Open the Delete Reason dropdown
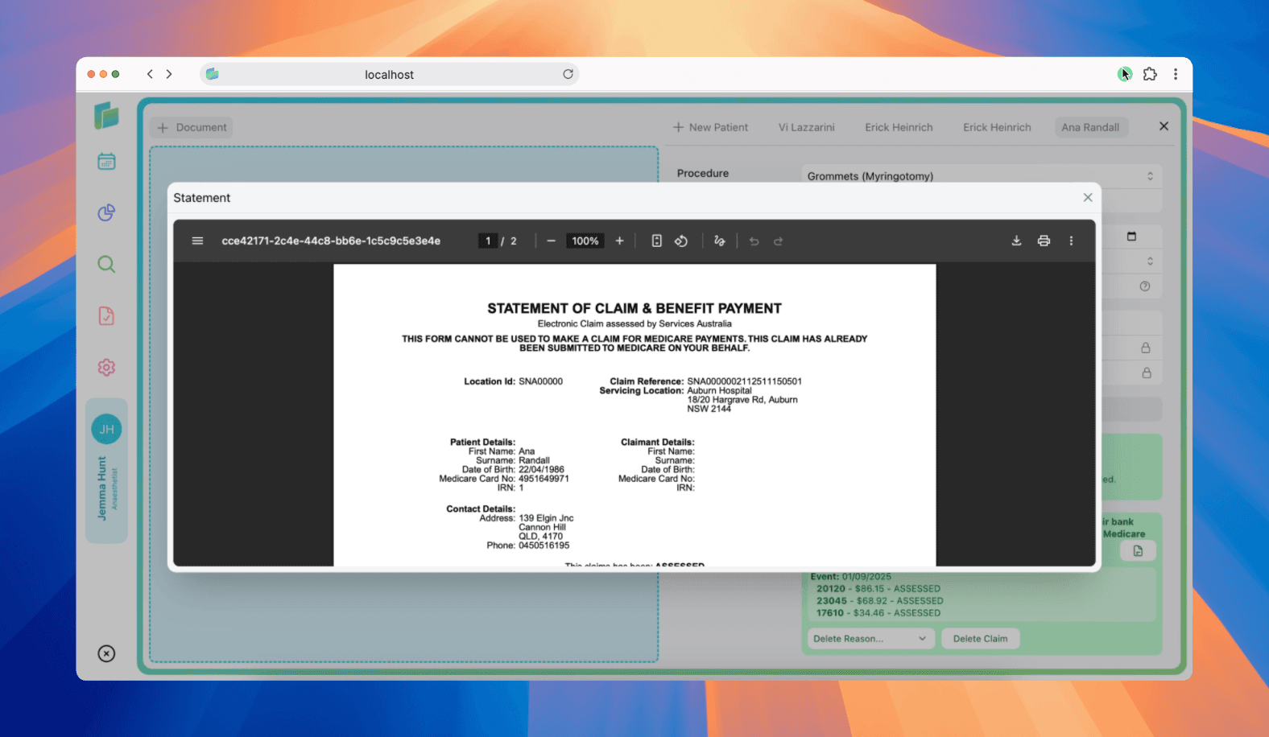This screenshot has width=1269, height=737. pyautogui.click(x=870, y=639)
